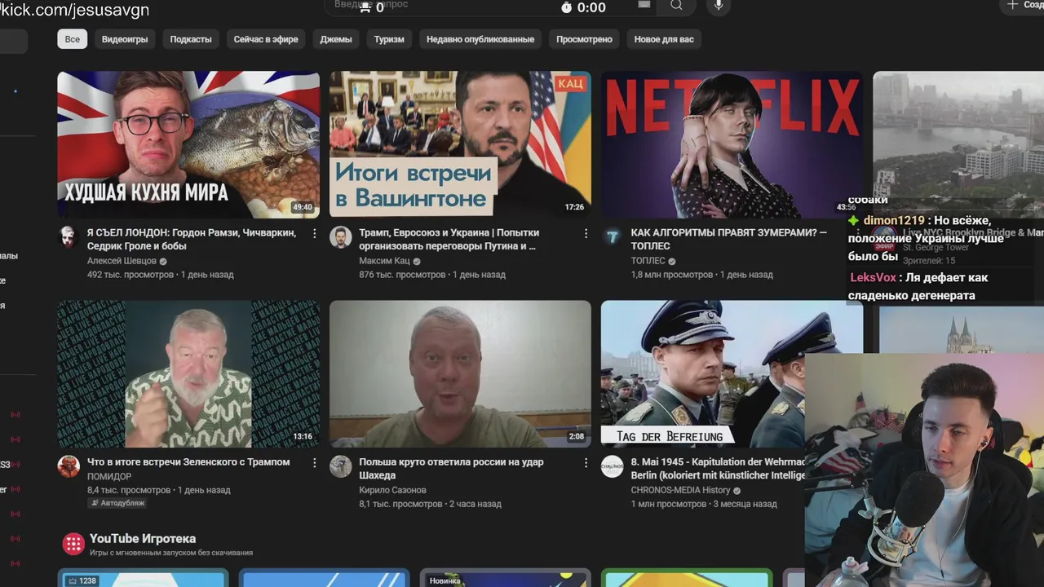
Task: Open the on-screen keyboard icon in search
Action: 644,5
